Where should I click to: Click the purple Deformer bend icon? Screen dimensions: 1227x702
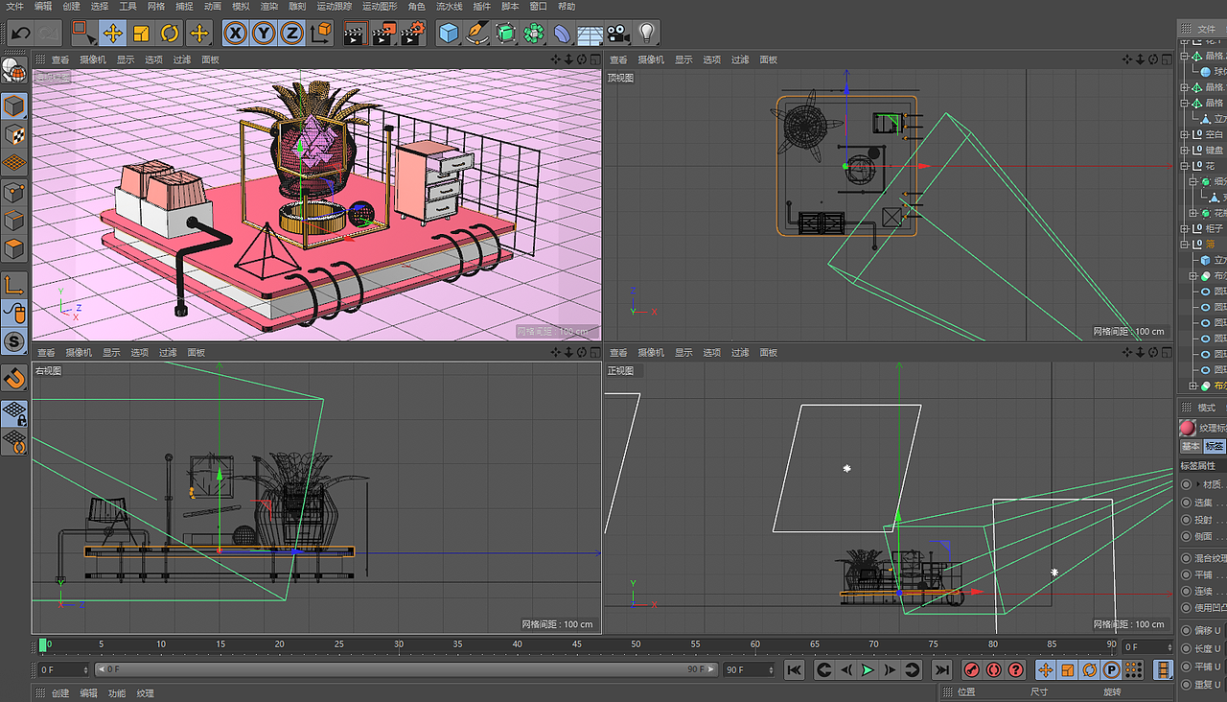click(563, 34)
